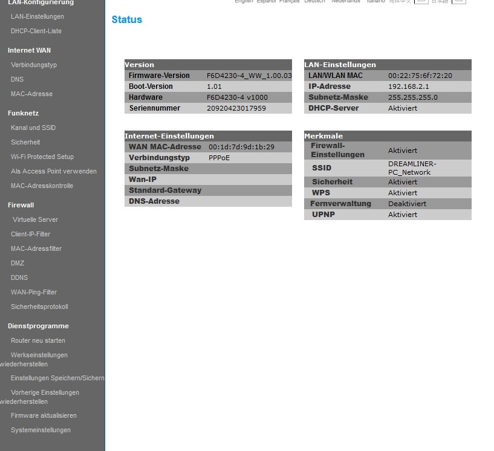
Task: Open MAC-Adresse under Internet WAN
Action: click(x=31, y=94)
